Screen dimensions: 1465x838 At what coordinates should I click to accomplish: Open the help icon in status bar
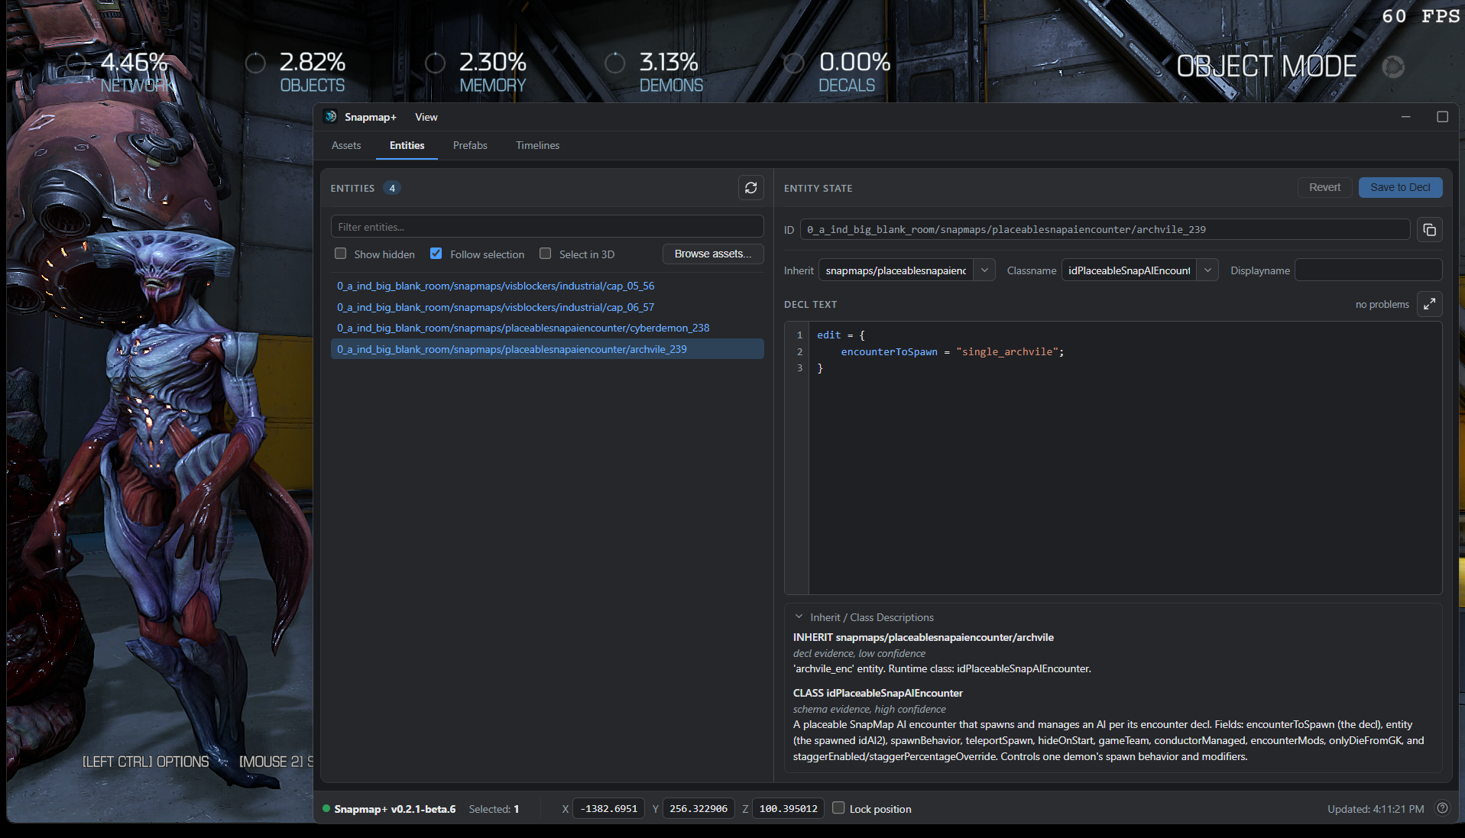pyautogui.click(x=1442, y=808)
